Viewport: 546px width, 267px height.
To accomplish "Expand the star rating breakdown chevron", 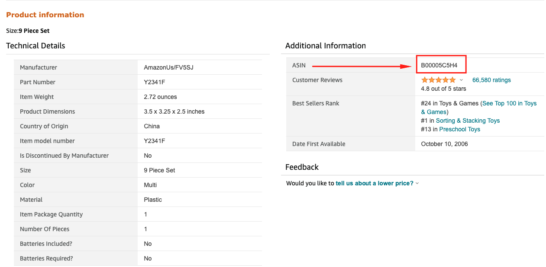I will pos(461,80).
